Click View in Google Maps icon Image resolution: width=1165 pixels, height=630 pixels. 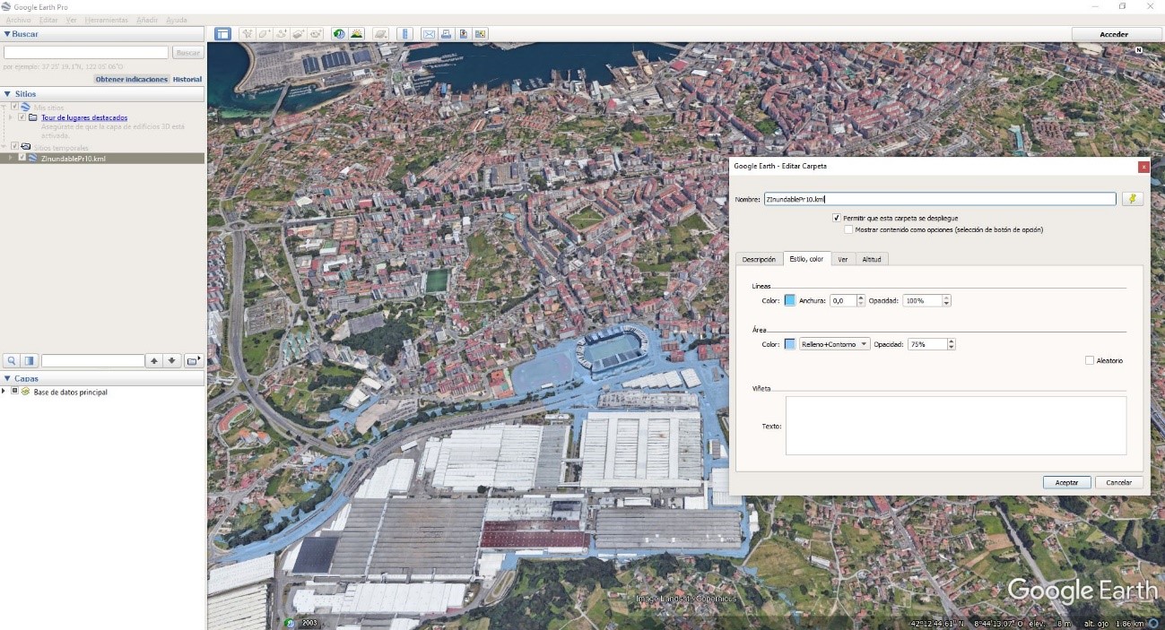coord(480,34)
